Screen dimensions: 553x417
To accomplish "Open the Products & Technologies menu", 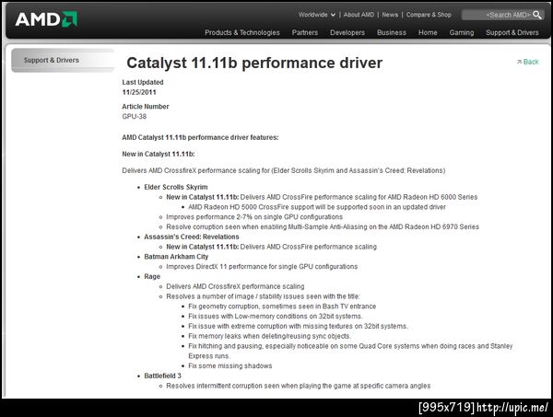I will (241, 32).
